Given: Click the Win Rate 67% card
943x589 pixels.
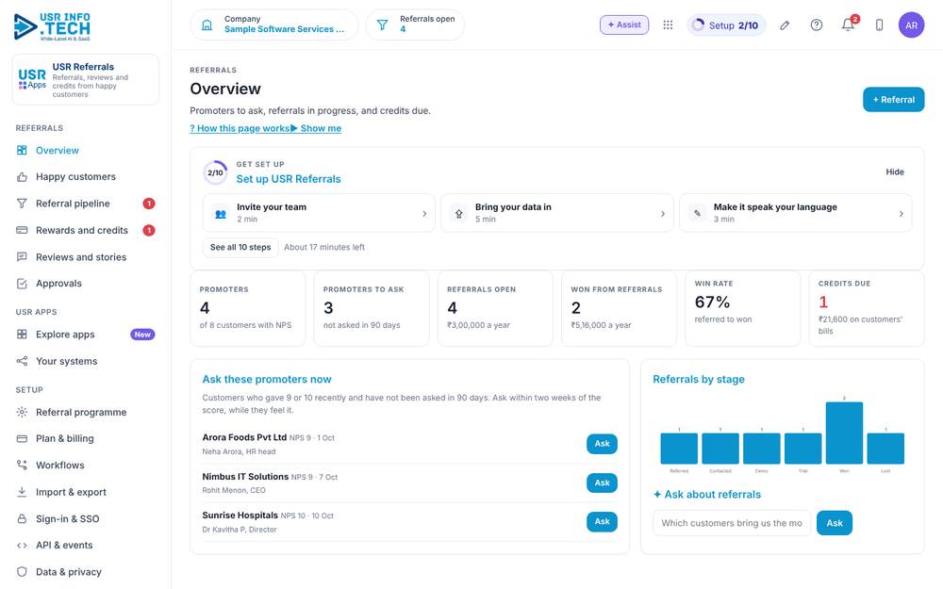Looking at the screenshot, I should [x=743, y=308].
